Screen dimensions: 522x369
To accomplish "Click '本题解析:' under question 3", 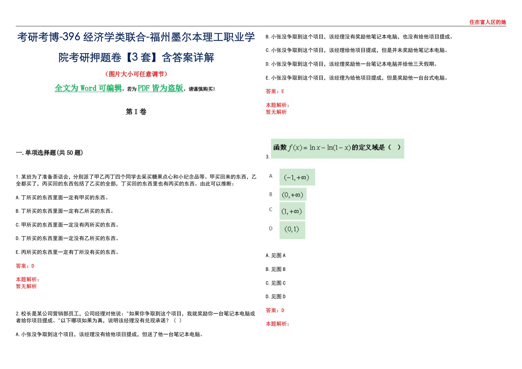I will point(278,324).
